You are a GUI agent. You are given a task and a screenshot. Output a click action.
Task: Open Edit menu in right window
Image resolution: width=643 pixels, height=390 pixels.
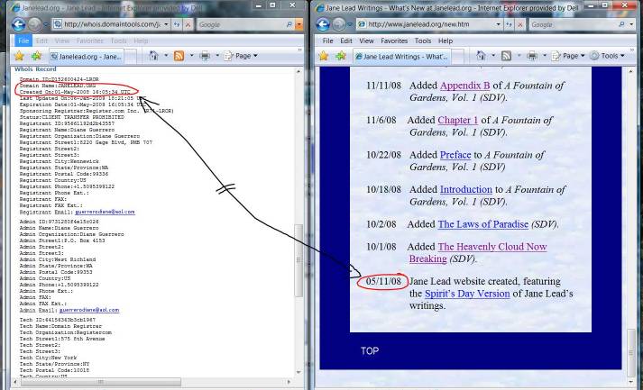point(346,41)
